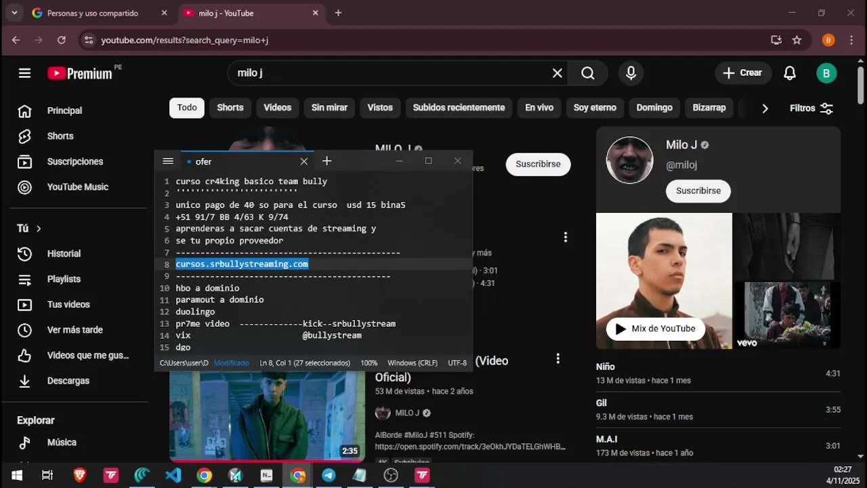Image resolution: width=867 pixels, height=488 pixels.
Task: Select the Todo filter chip
Action: point(187,108)
